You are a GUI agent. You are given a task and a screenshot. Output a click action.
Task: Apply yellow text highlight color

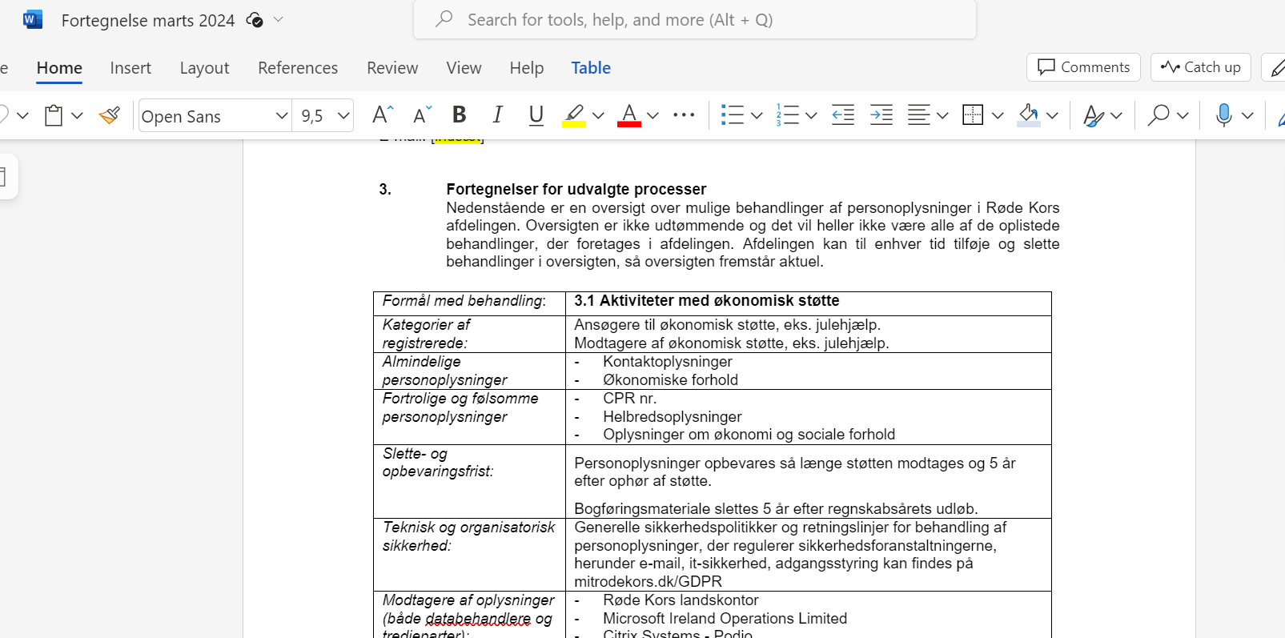574,115
